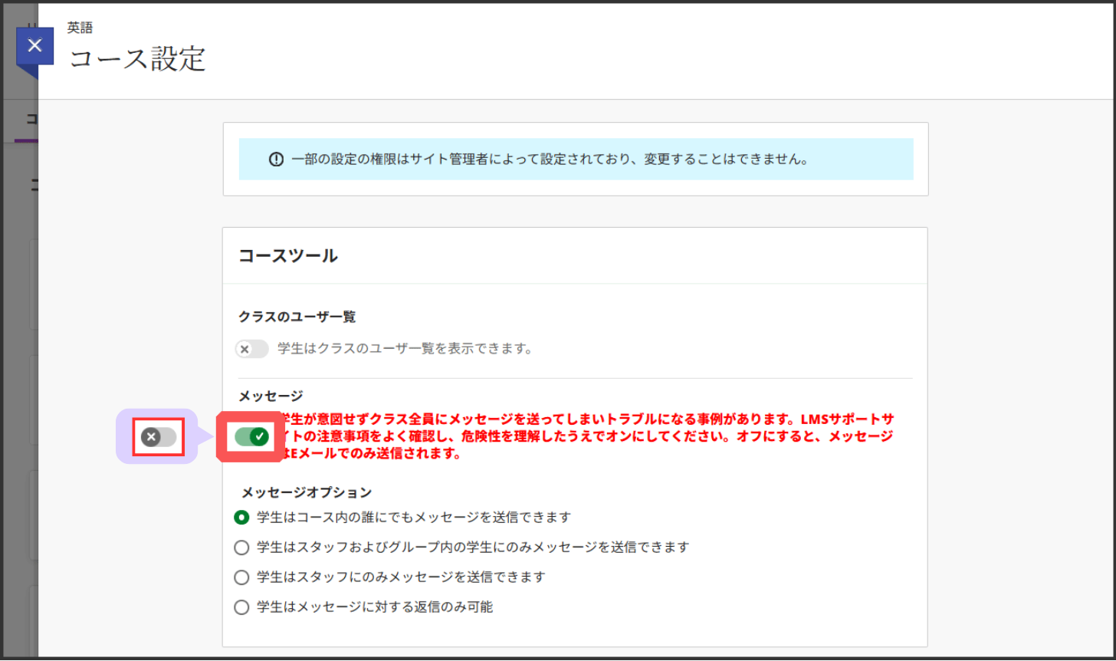Click the クラスのユーザ一覧 heading
The height and width of the screenshot is (661, 1116).
coord(297,317)
